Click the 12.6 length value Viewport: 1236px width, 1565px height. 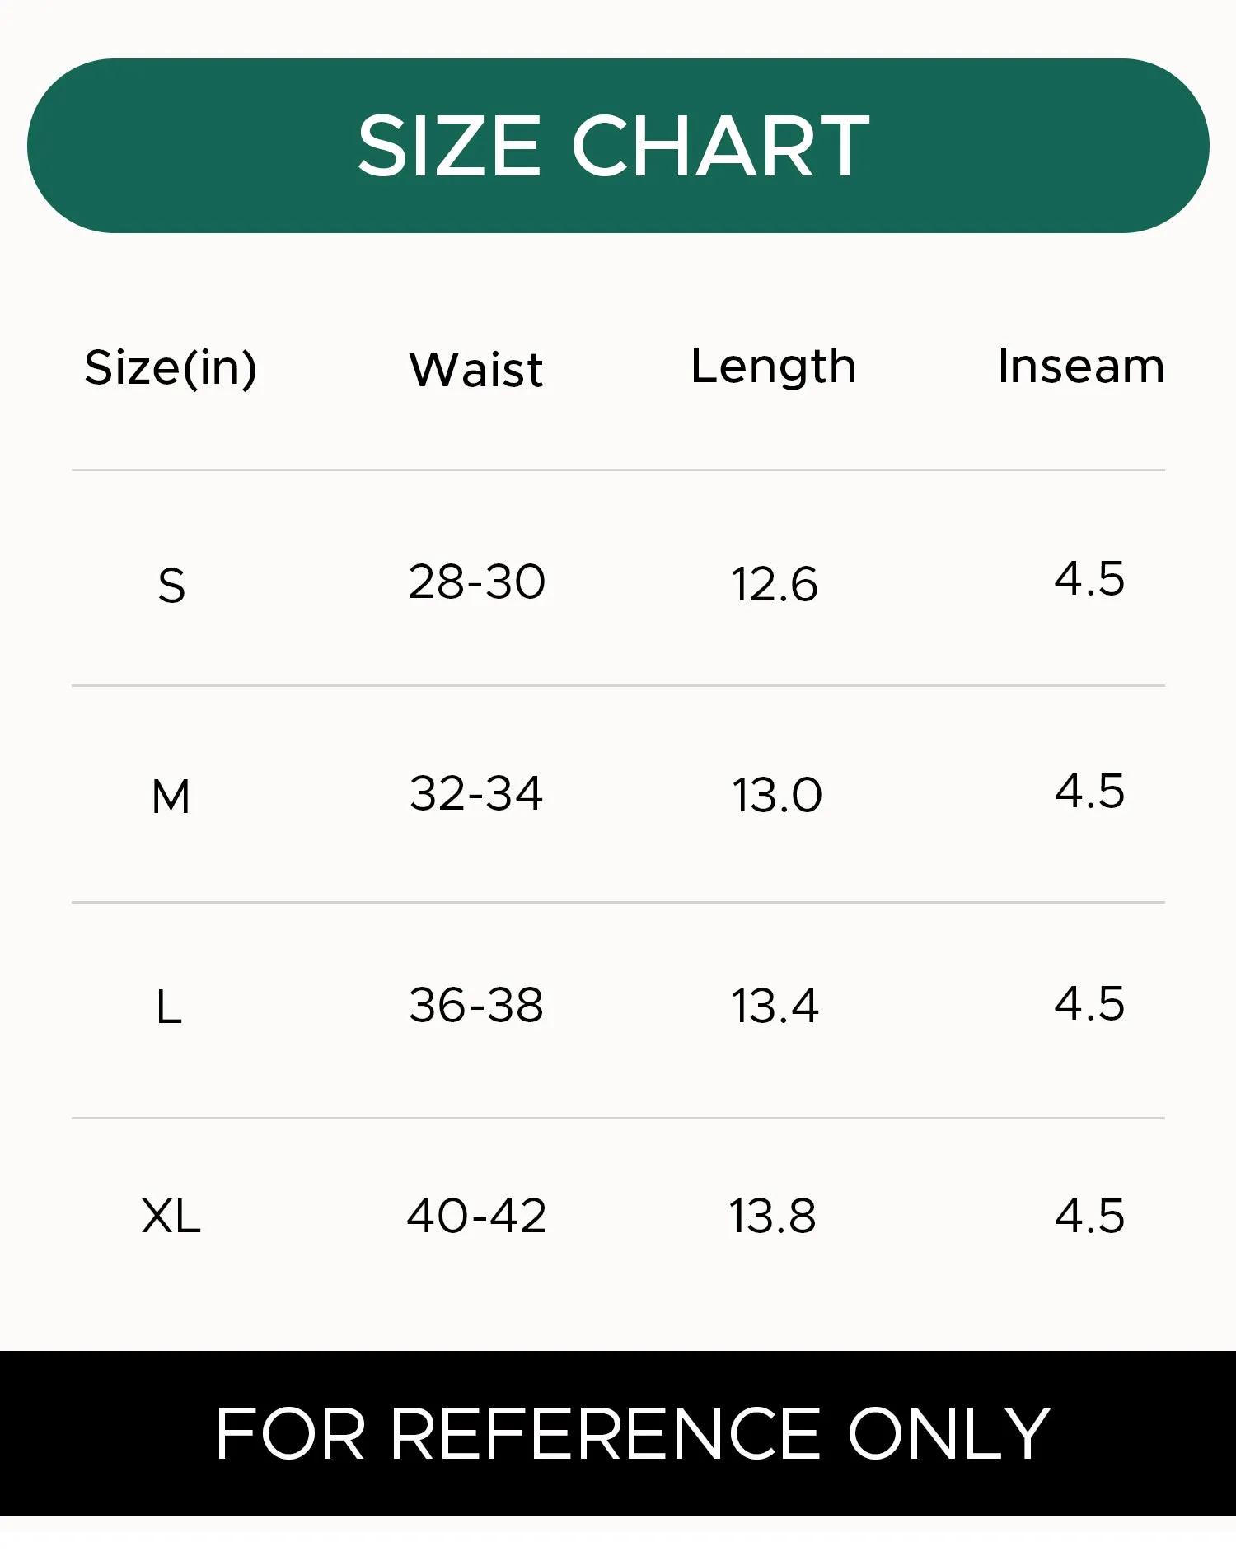775,584
